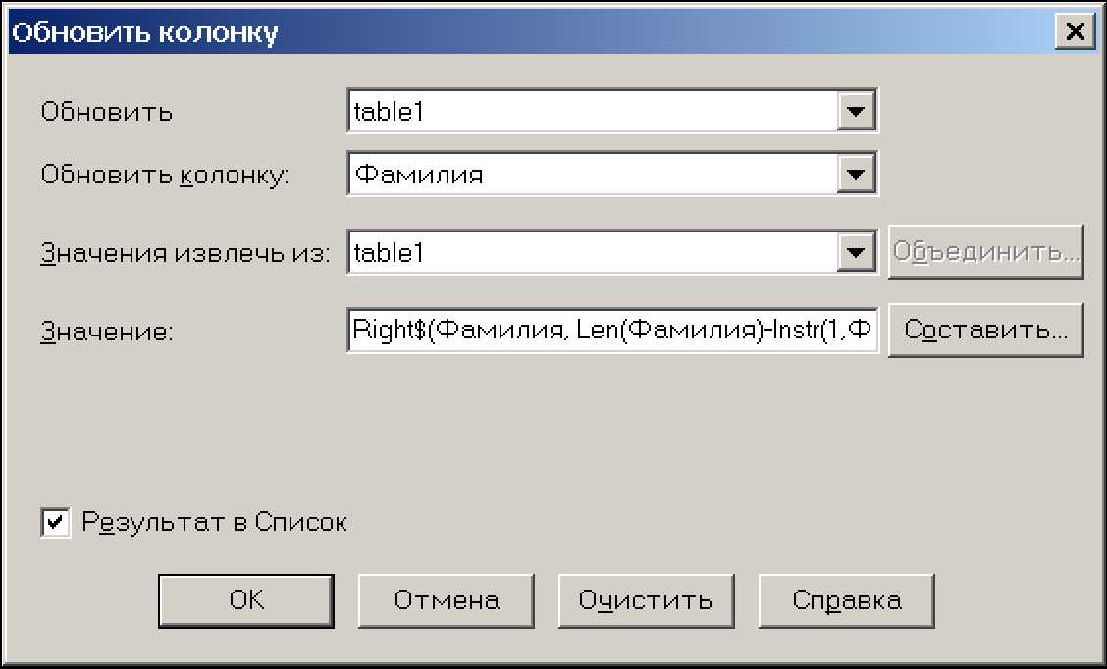This screenshot has width=1107, height=669.
Task: Click the Значения извлечь из: label
Action: click(185, 254)
